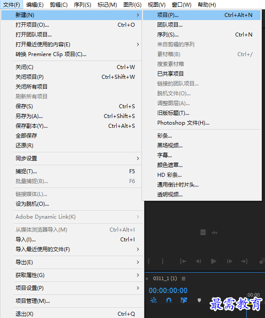265x318 pixels.
Task: Create 透明视频... from the New submenu
Action: click(202, 194)
